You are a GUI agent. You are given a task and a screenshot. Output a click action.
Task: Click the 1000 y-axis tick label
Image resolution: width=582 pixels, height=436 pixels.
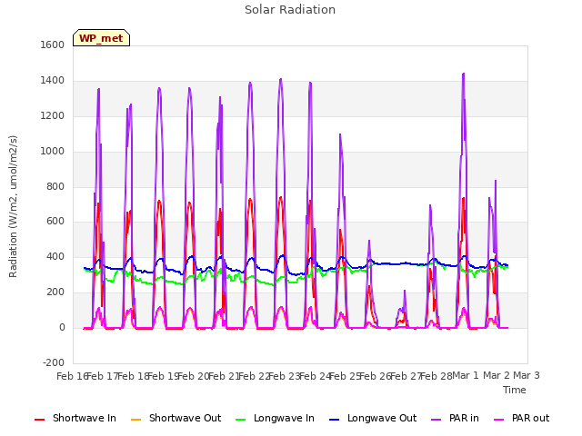click(53, 152)
